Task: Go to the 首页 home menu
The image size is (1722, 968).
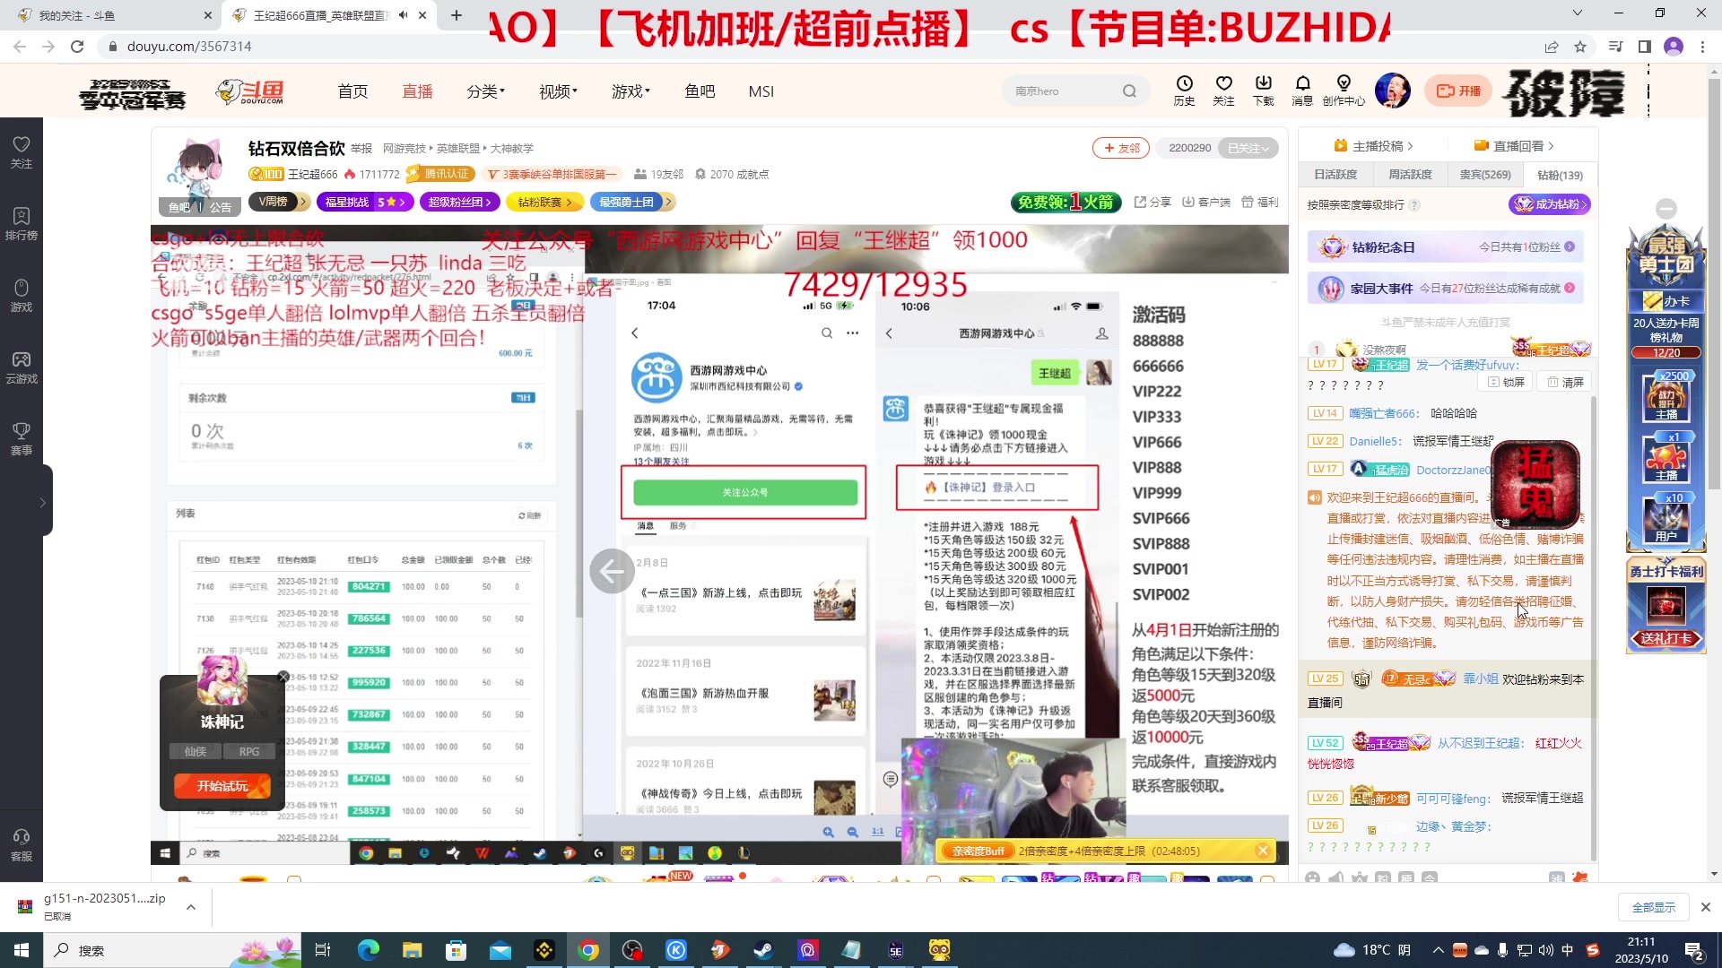Action: pos(352,91)
